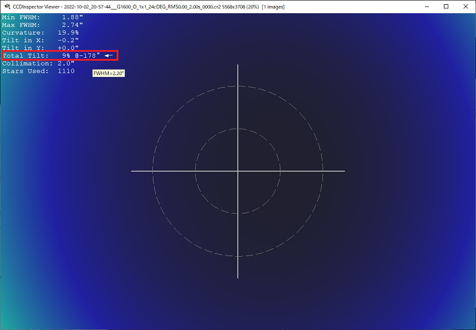The image size is (476, 330).
Task: Close the CCDInspector Viewer window
Action: (x=466, y=7)
